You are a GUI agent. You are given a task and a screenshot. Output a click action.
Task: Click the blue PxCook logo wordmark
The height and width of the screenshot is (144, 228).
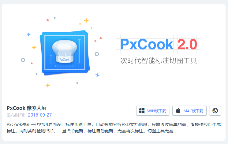point(147,44)
